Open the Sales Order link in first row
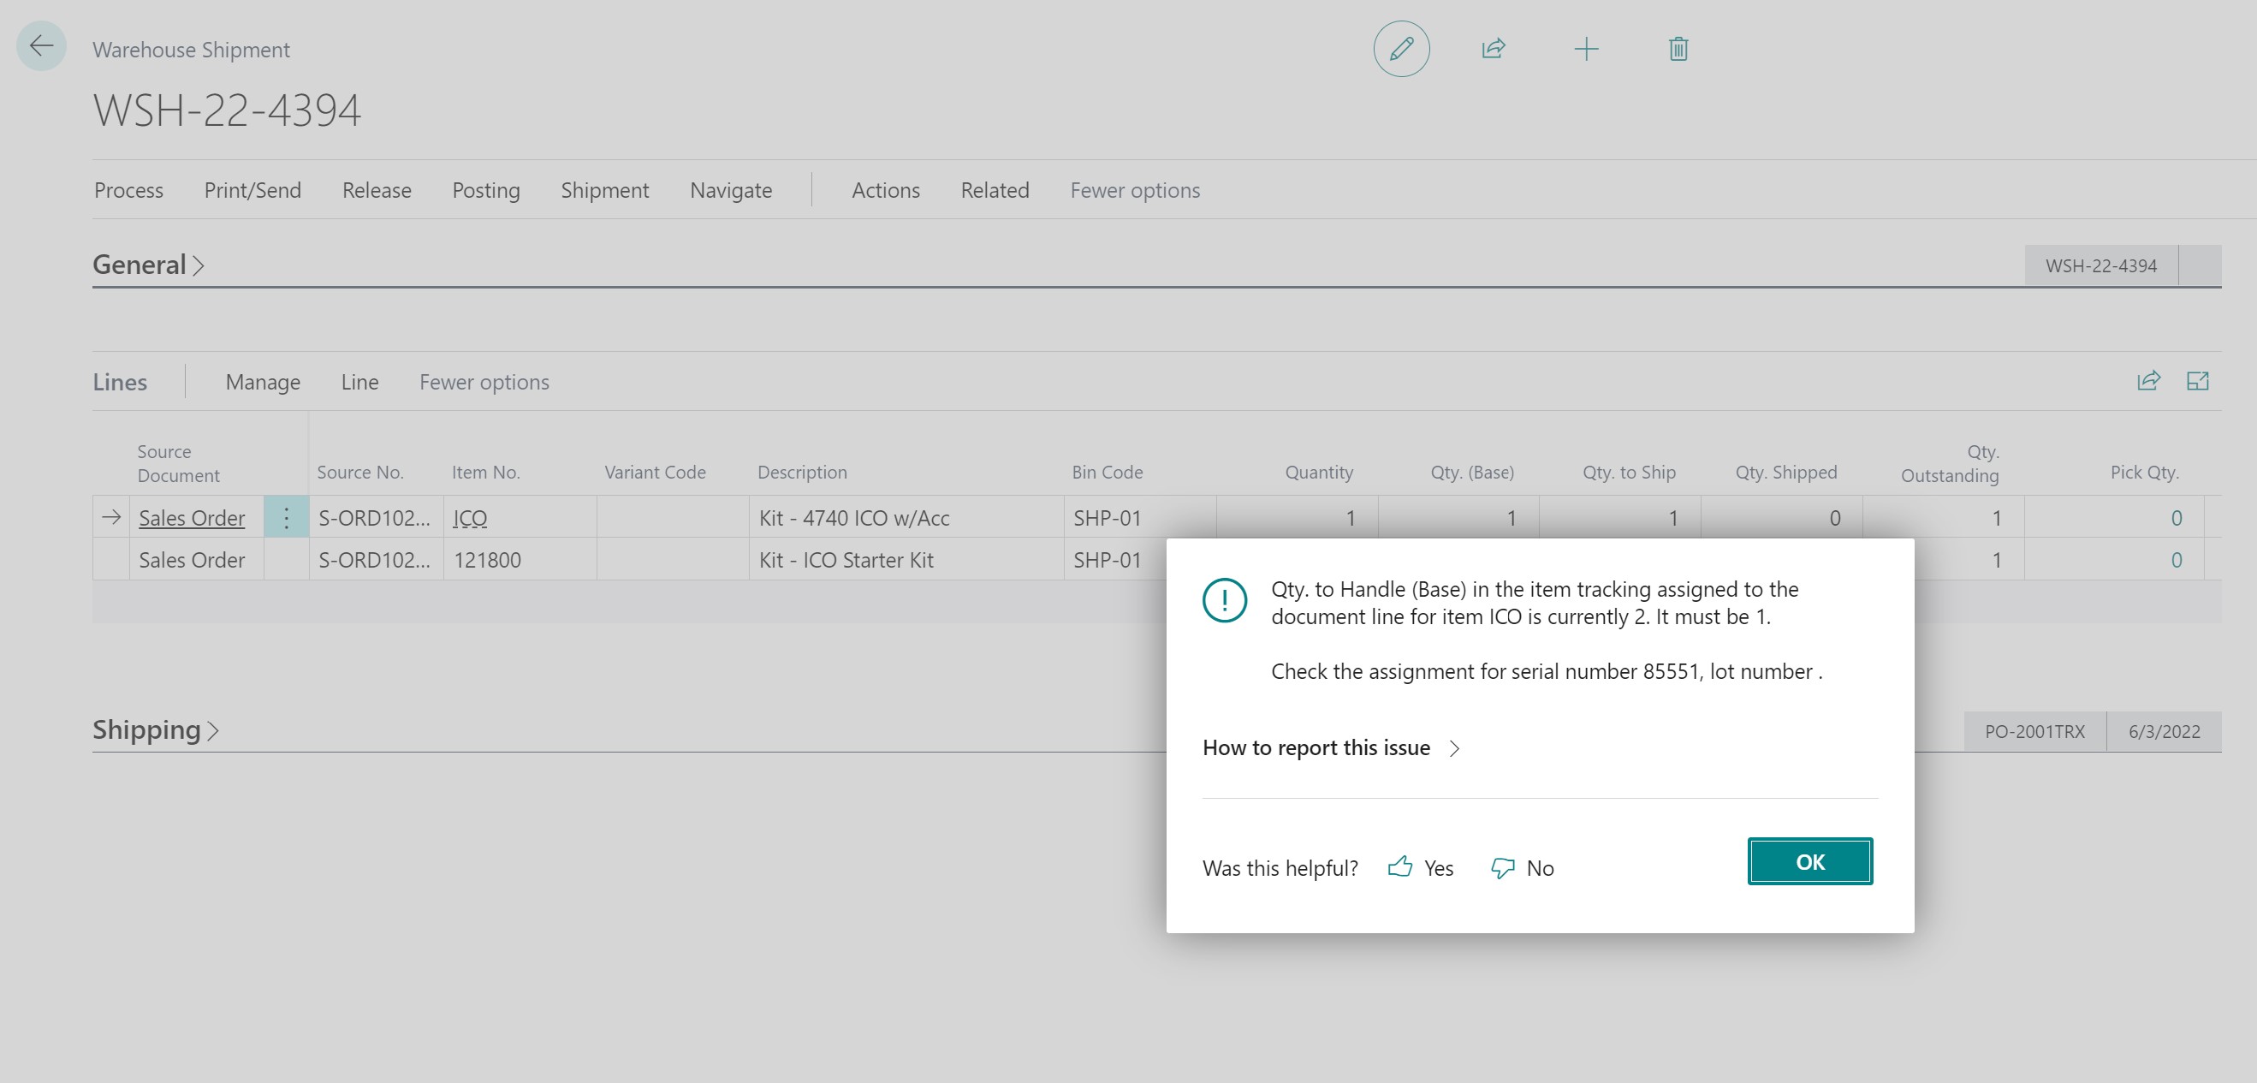This screenshot has width=2257, height=1083. point(192,518)
